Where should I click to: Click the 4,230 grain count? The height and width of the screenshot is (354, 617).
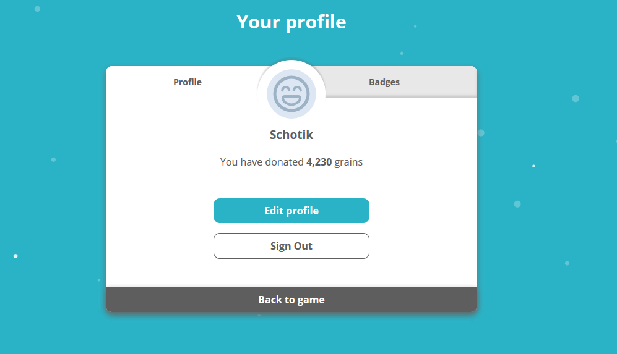coord(319,162)
